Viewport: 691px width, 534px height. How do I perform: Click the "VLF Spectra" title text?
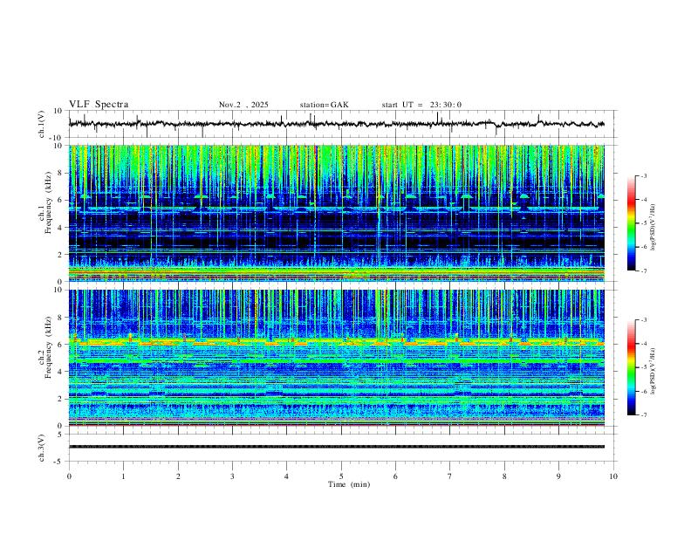99,105
